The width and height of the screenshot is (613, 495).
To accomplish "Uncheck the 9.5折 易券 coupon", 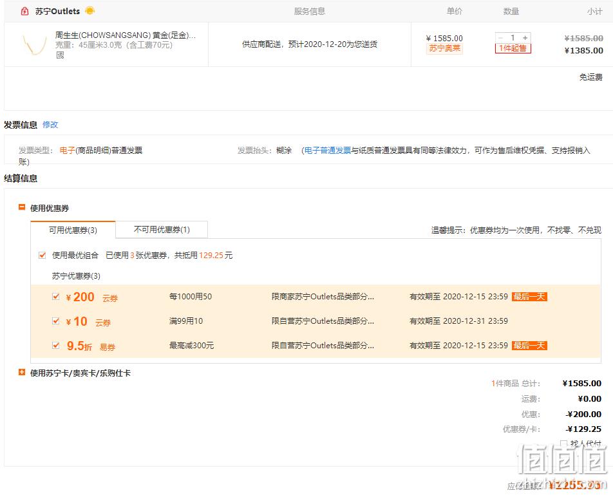I will [x=56, y=346].
